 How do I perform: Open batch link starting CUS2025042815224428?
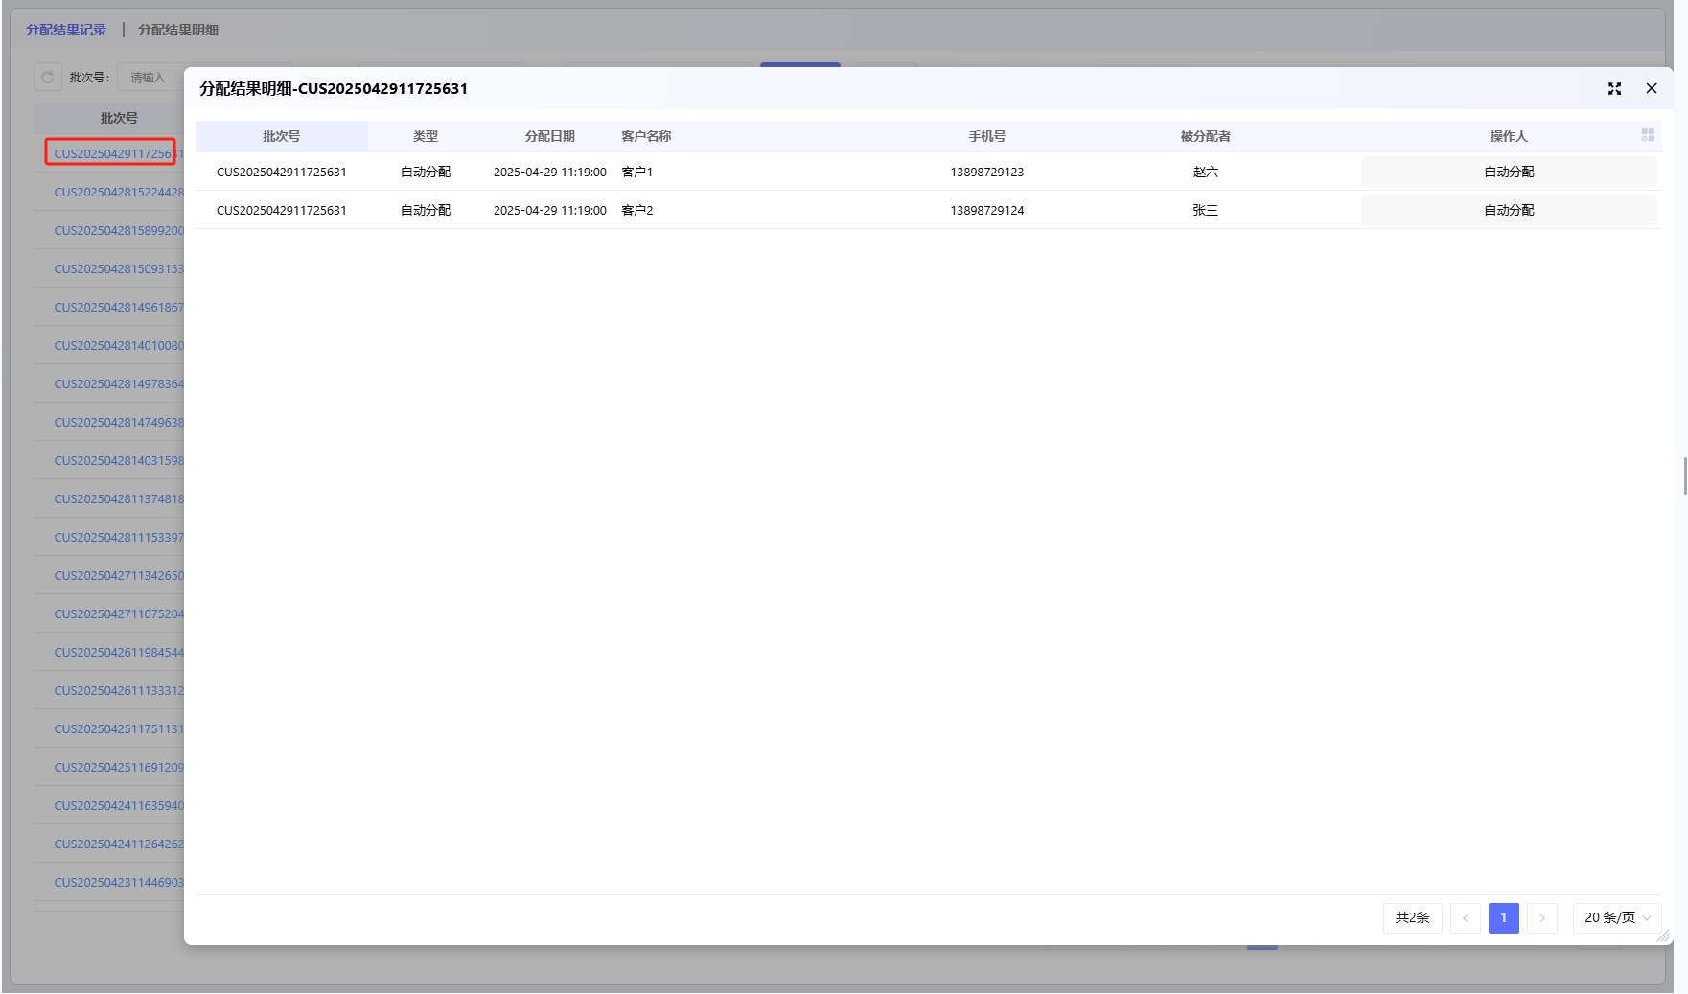coord(118,192)
